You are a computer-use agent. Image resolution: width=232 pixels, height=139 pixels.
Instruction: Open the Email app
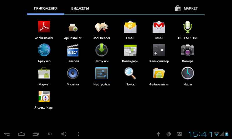tap(130, 27)
